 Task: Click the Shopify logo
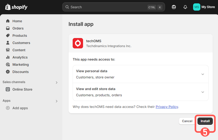(16, 7)
